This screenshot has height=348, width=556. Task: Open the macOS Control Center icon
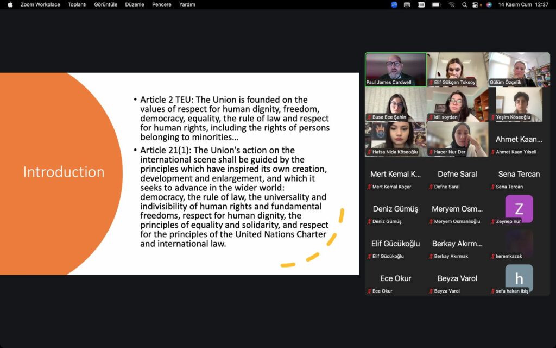(476, 4)
